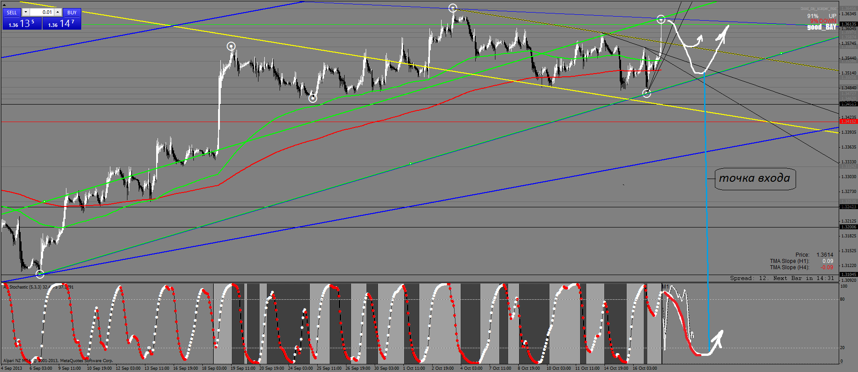Click the 'good_BAY' signal label
Screen dimensions: 858x372
pyautogui.click(x=822, y=27)
